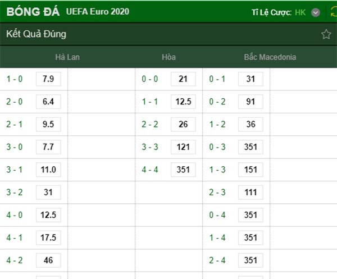Select the 3 - 0 odds 7.7
The image size is (337, 279).
(48, 147)
